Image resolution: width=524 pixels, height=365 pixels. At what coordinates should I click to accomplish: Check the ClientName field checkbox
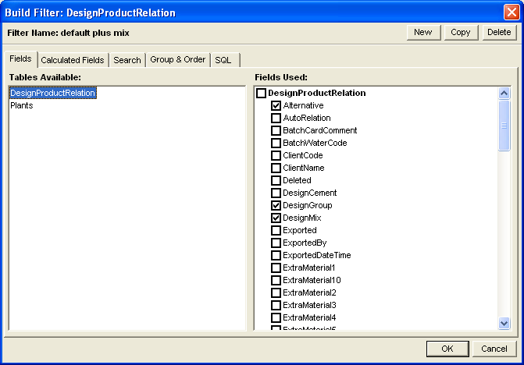pos(276,168)
